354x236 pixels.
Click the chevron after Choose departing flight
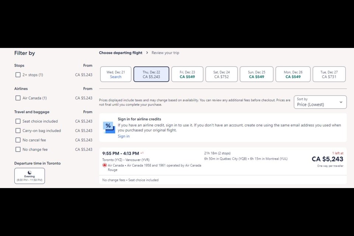(x=147, y=53)
